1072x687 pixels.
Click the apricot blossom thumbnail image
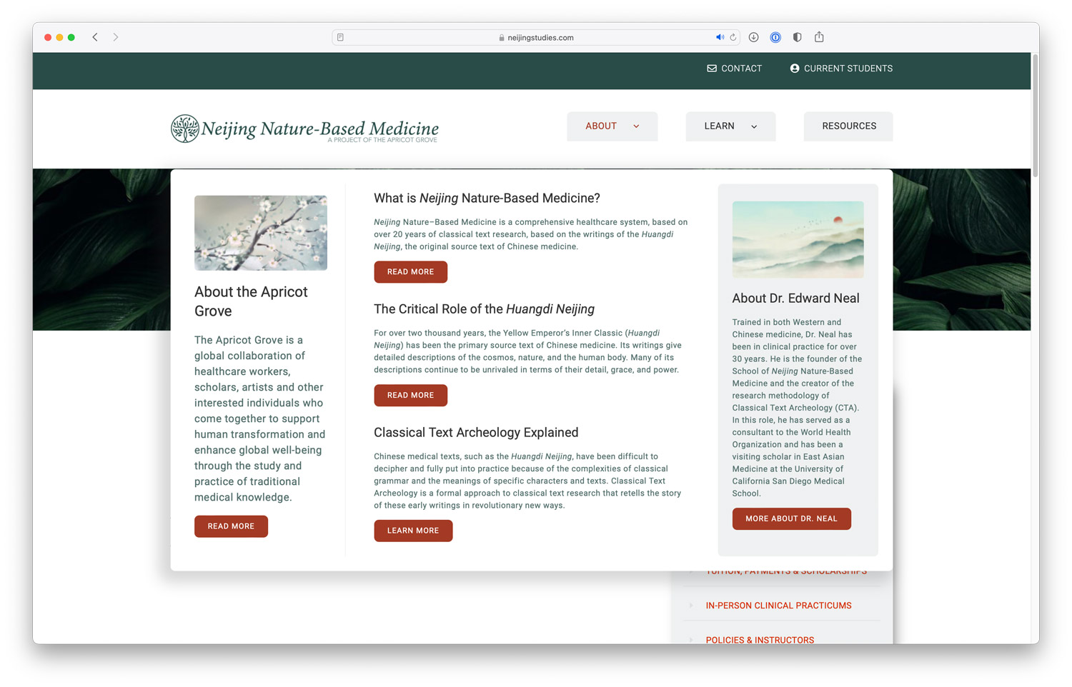coord(261,233)
